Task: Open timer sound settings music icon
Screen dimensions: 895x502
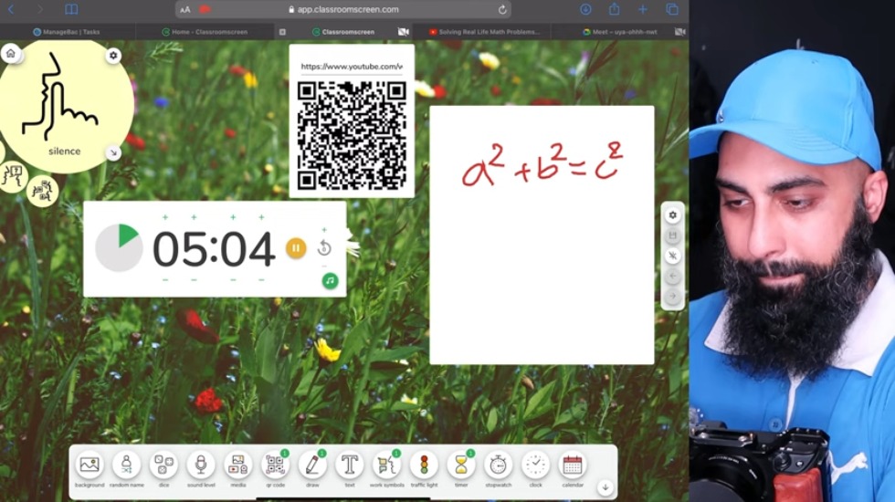Action: pos(330,281)
